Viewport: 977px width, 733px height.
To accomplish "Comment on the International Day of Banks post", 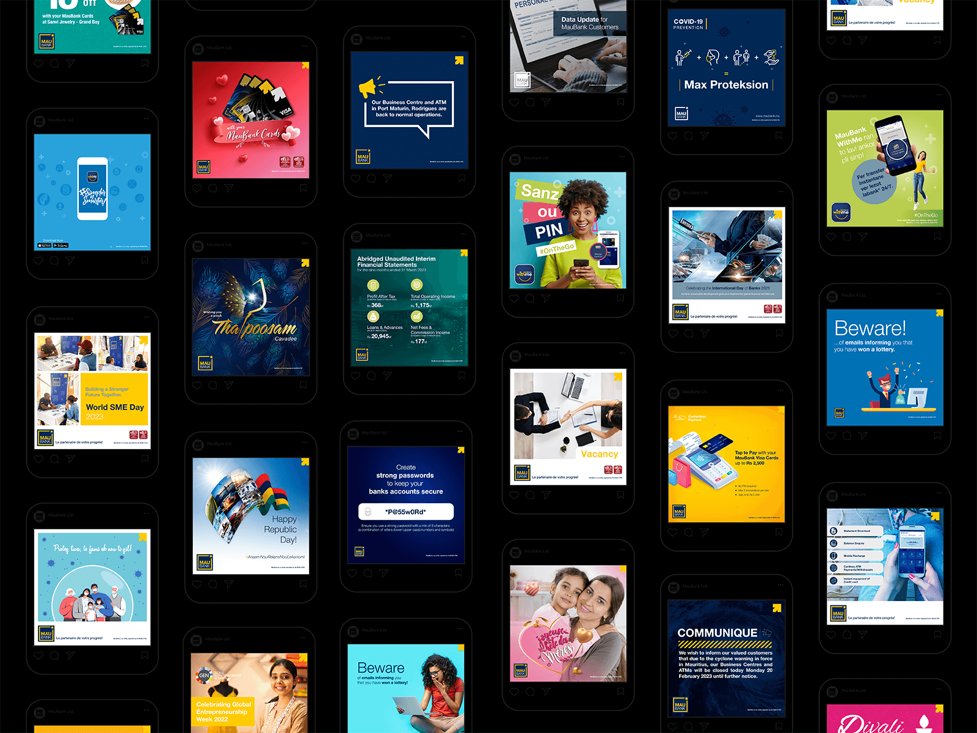I will (688, 334).
